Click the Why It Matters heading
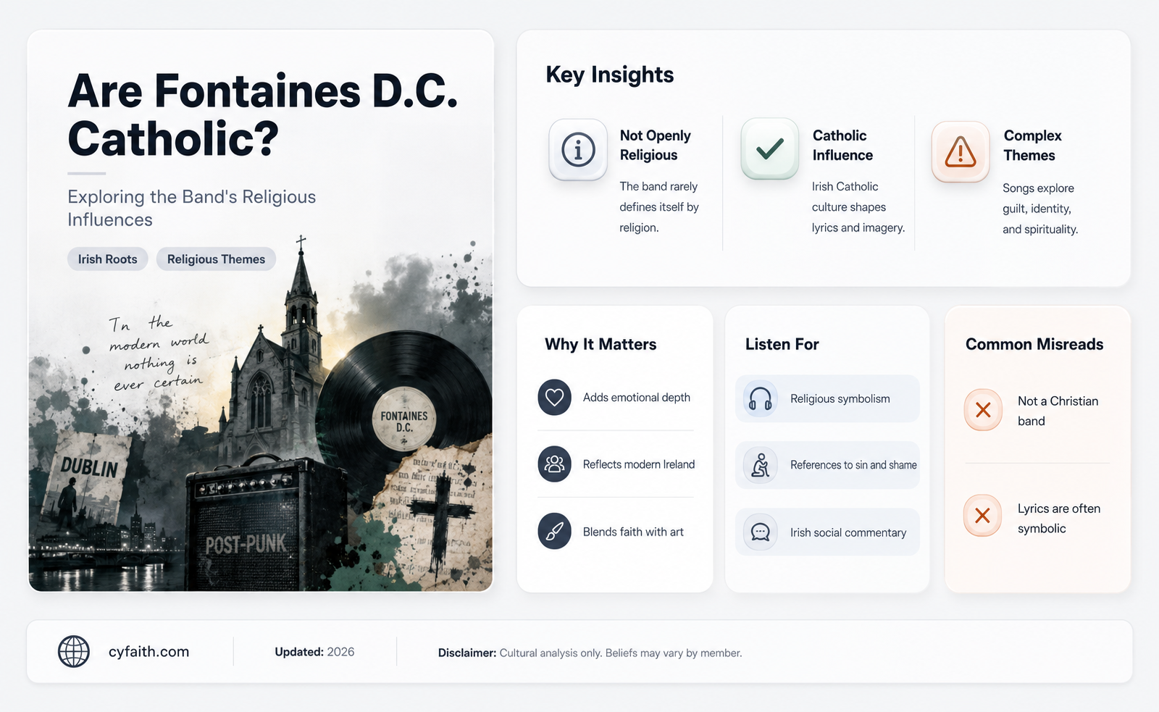Viewport: 1159px width, 712px height. click(601, 344)
